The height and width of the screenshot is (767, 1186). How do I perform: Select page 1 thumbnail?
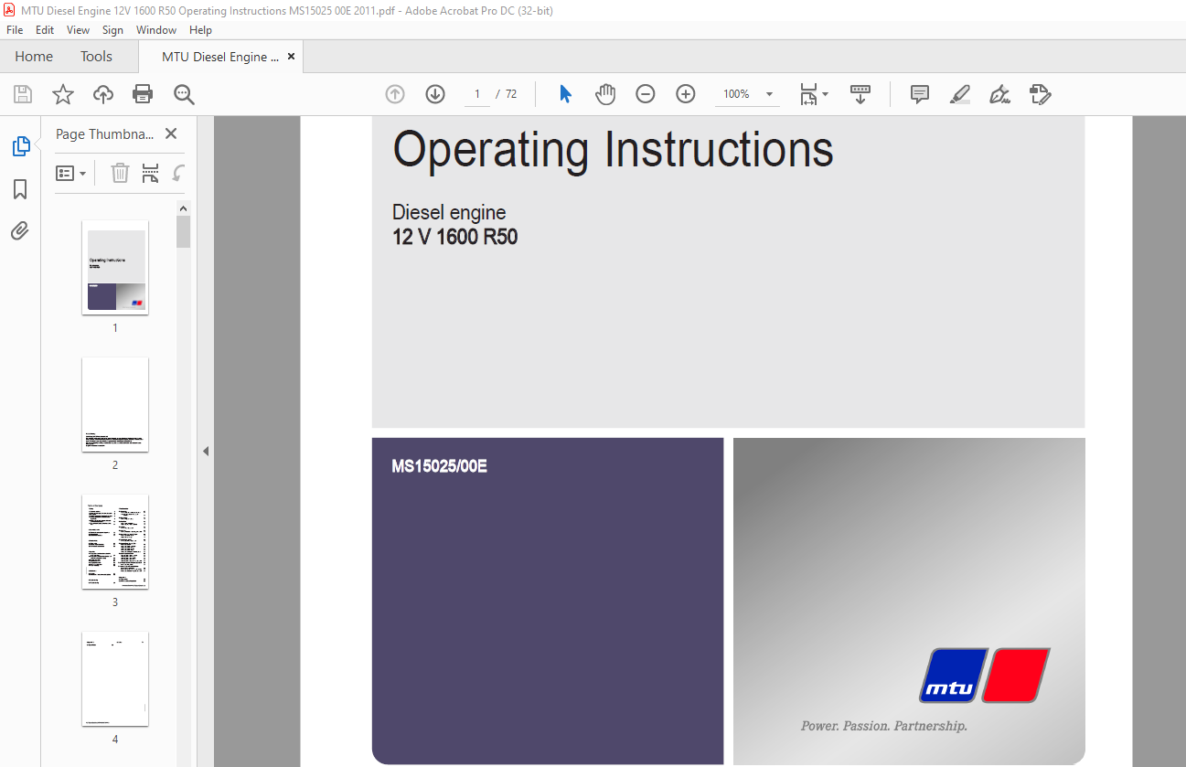[115, 267]
